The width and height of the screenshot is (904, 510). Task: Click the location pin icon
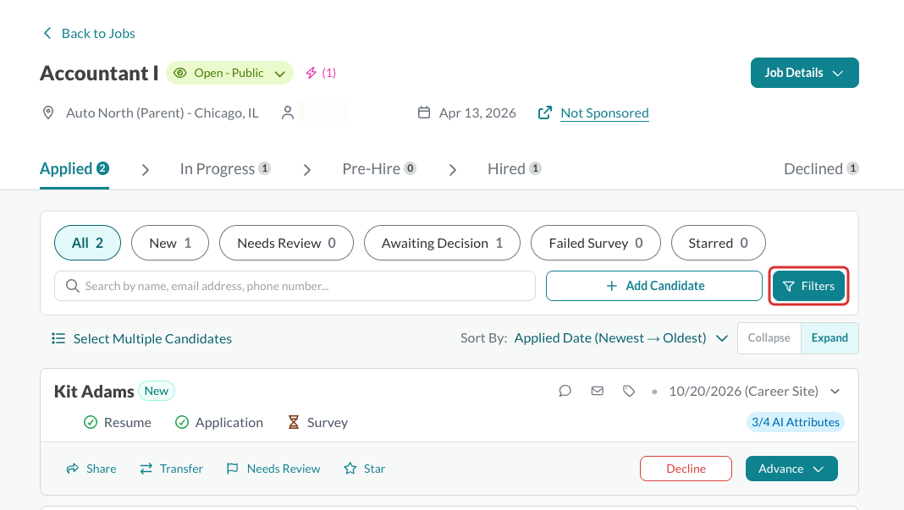pyautogui.click(x=48, y=113)
